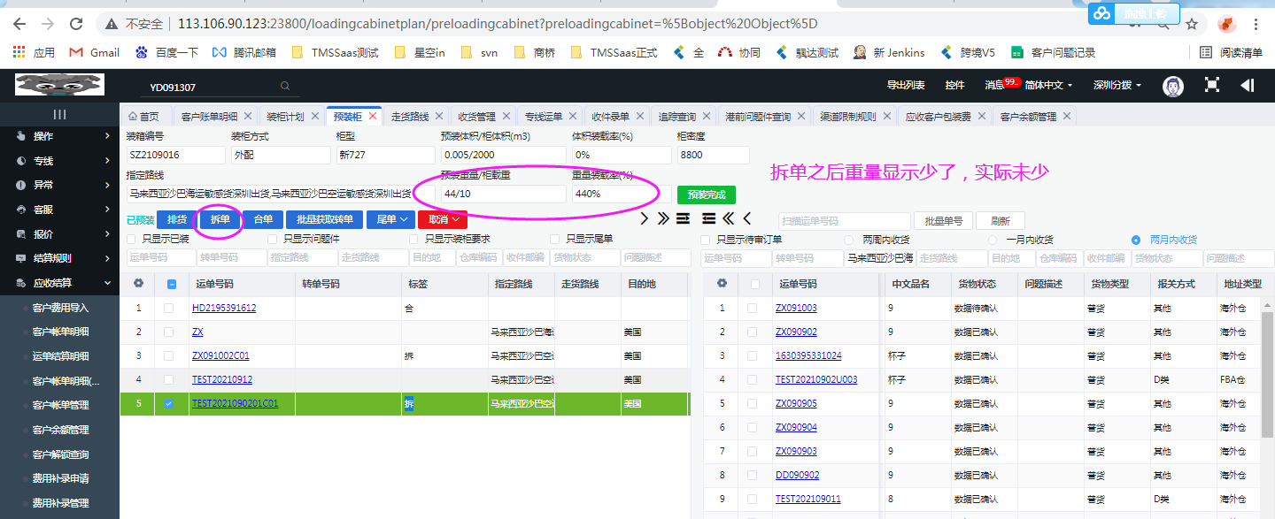Open the 阅读清单 reading list
Image resolution: width=1275 pixels, height=519 pixels.
(1231, 52)
